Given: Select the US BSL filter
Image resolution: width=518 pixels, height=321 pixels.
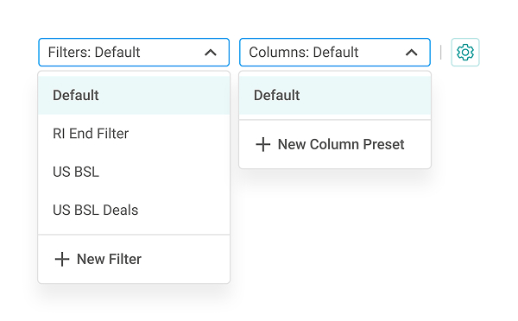Looking at the screenshot, I should 134,172.
